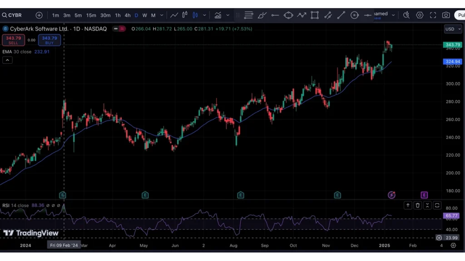
Task: Select the blue candlestick chart style
Action: pos(195,15)
